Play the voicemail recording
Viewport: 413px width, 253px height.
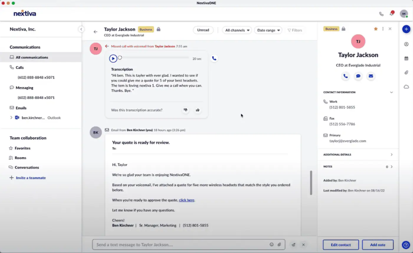point(113,58)
